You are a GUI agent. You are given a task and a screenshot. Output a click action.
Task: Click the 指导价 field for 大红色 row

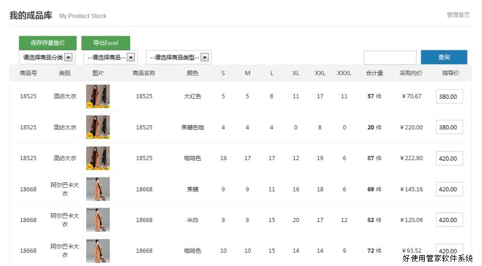[x=449, y=96]
